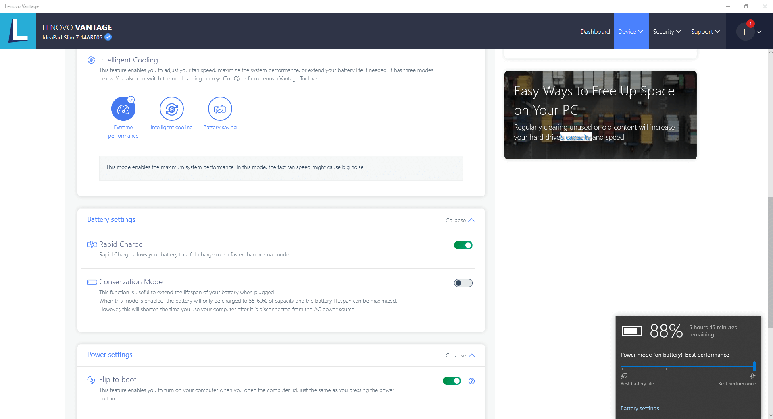Select Intelligent cooling mode icon

(171, 109)
